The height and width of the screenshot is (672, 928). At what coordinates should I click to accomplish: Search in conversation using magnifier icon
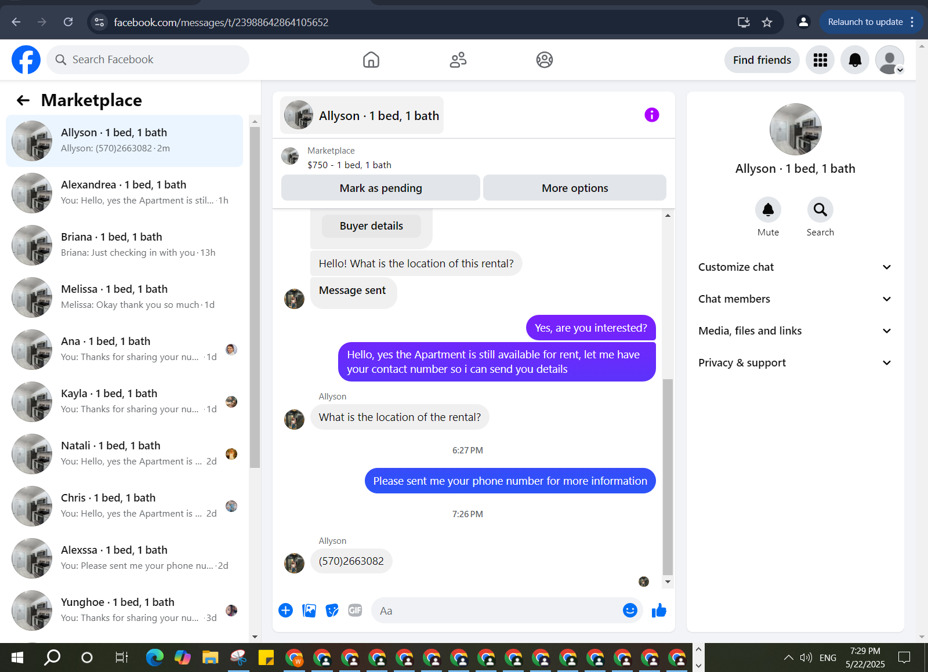(820, 209)
